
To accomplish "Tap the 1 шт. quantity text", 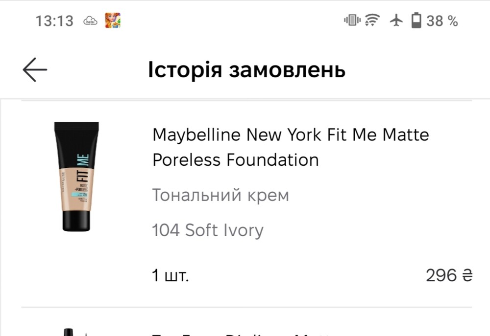I will 171,276.
